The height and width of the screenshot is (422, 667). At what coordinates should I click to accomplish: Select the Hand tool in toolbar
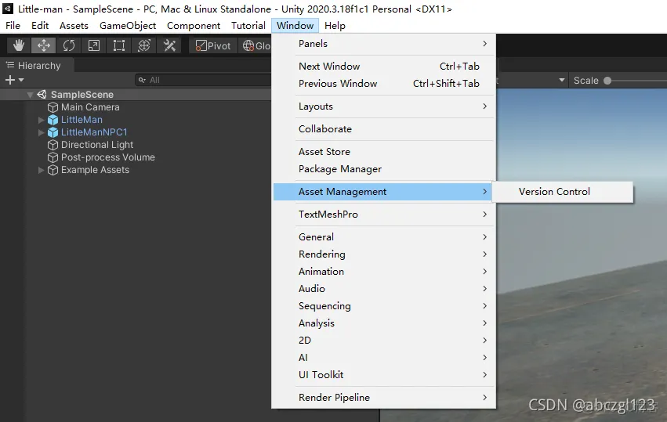(x=19, y=45)
